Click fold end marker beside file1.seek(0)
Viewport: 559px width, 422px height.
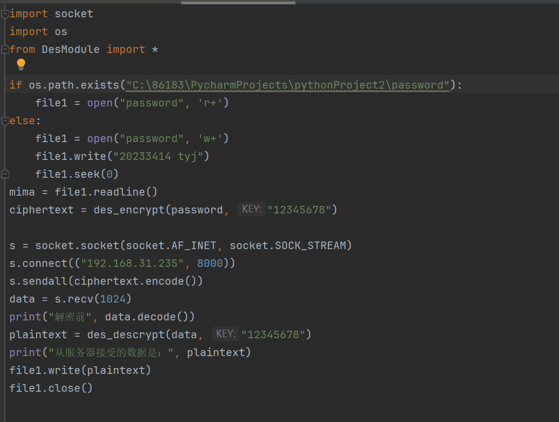point(5,174)
